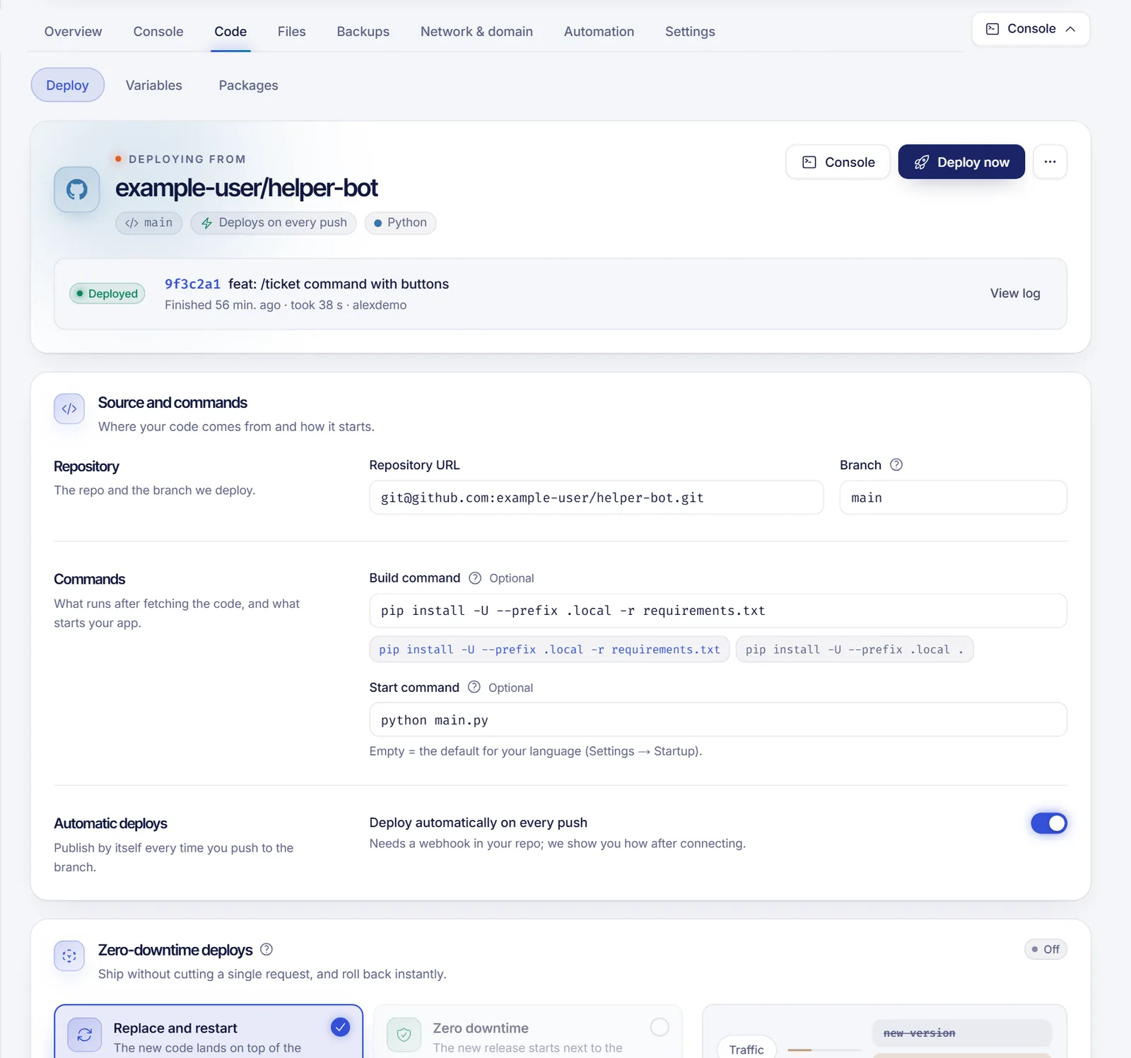Screen dimensions: 1131x1058
Task: Click the Branch help question icon
Action: (896, 464)
